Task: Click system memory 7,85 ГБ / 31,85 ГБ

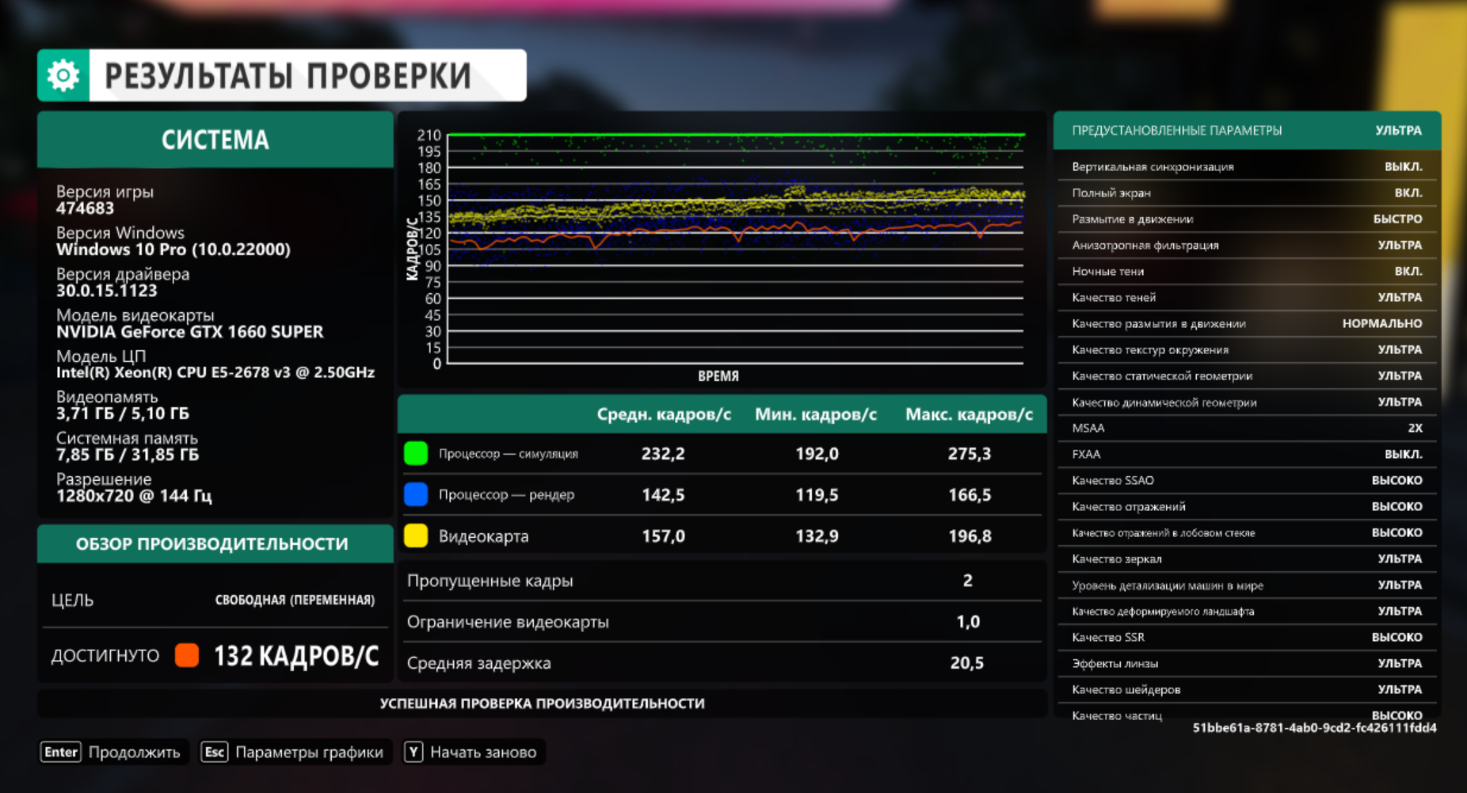Action: coord(127,455)
